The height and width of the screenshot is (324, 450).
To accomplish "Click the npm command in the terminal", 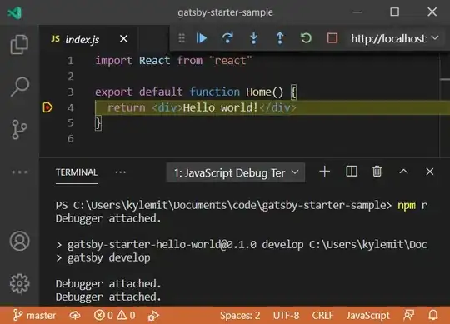I will (407, 205).
